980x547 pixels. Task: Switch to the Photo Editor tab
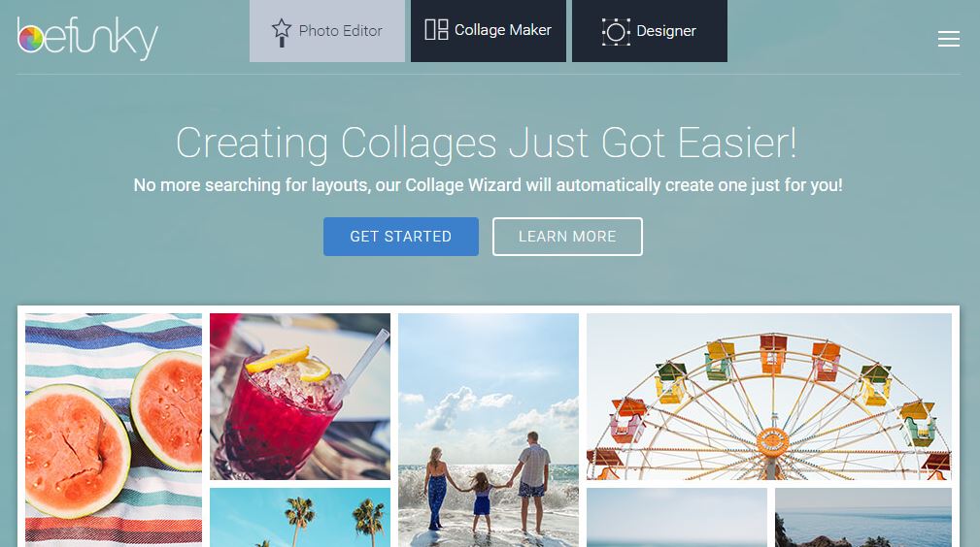pos(327,31)
